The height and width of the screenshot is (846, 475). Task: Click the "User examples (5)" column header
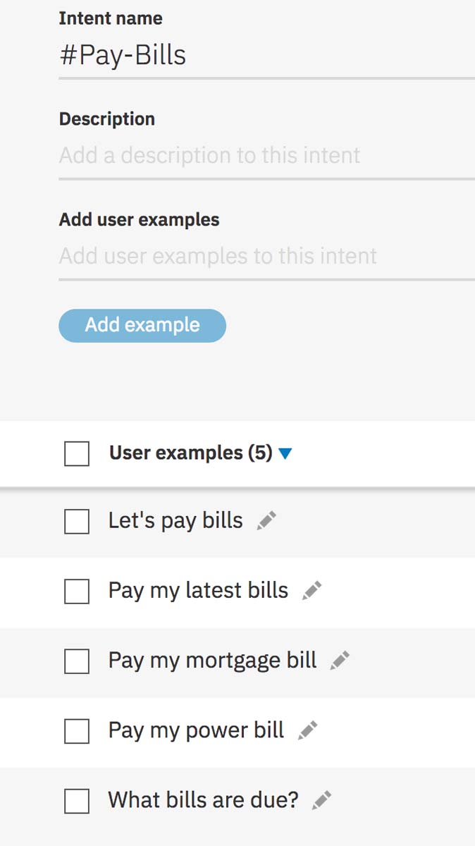(190, 453)
